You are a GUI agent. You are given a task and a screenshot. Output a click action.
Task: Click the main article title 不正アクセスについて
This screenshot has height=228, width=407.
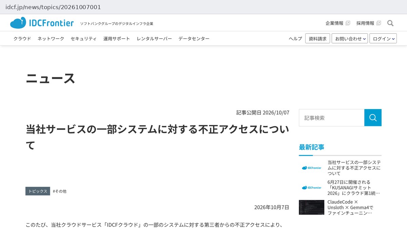157,137
